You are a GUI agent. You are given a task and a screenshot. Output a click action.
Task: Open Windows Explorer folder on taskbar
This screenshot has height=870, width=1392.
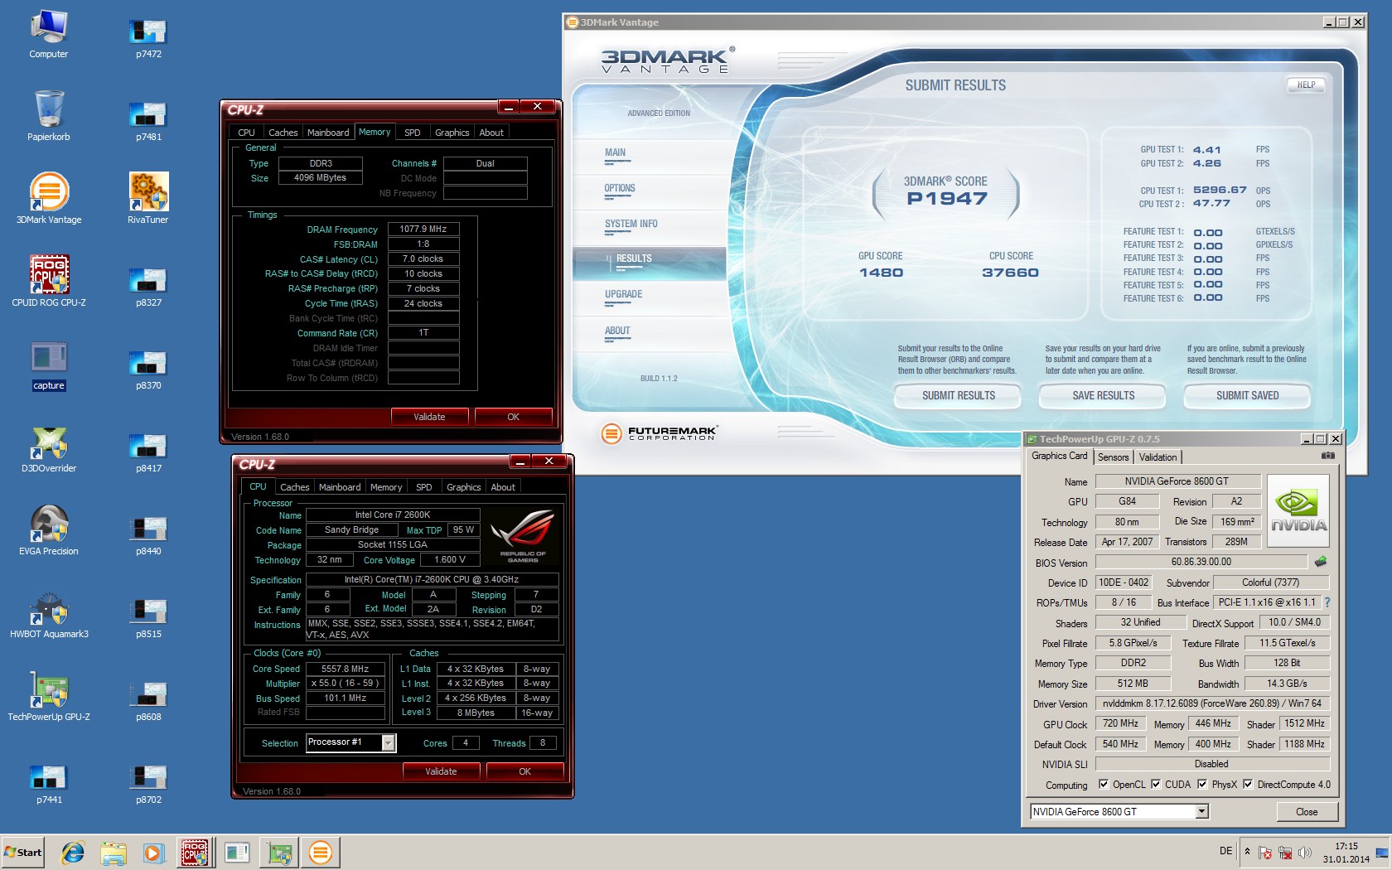[x=114, y=852]
